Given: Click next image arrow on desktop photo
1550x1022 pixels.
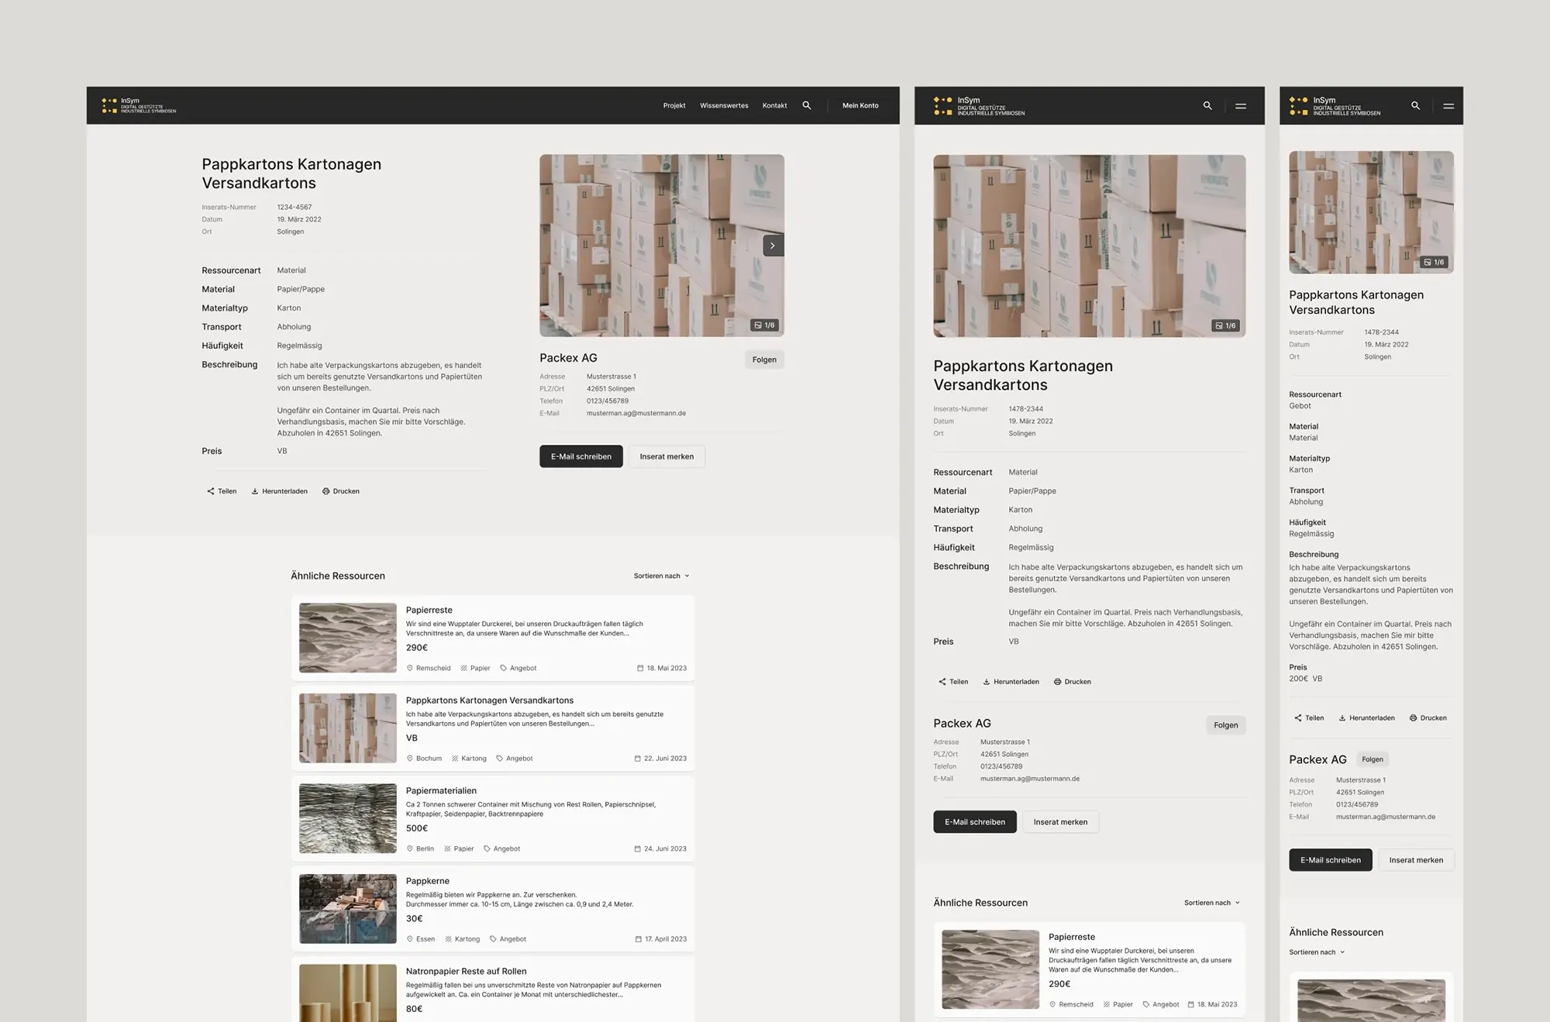Looking at the screenshot, I should tap(773, 246).
